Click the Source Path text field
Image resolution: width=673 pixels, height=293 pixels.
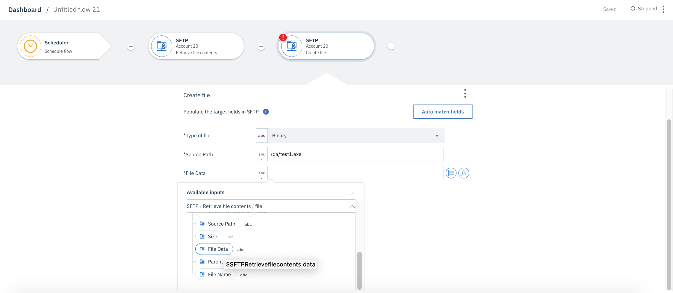click(355, 154)
